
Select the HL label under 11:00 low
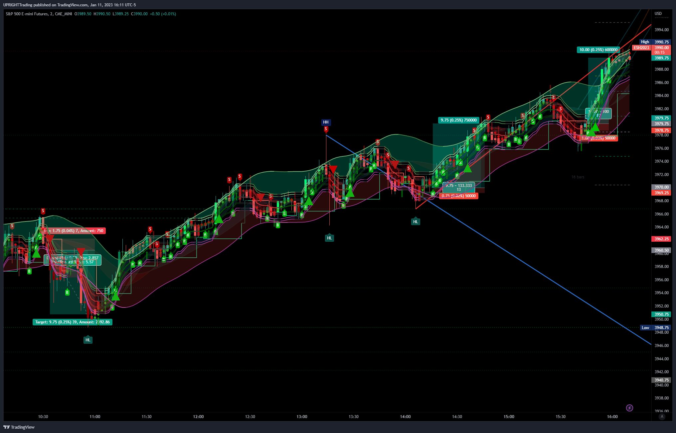[x=88, y=340]
